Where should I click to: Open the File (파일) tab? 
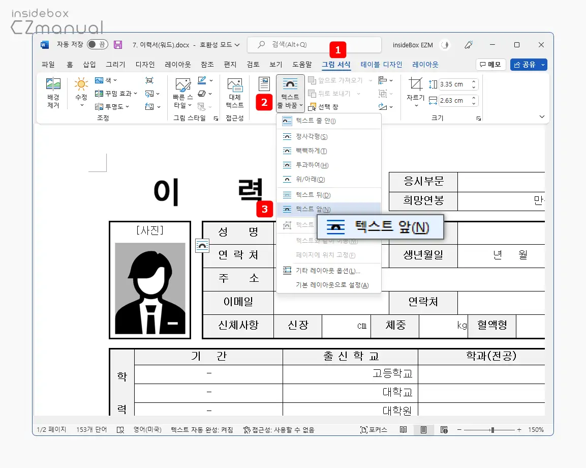pyautogui.click(x=48, y=64)
